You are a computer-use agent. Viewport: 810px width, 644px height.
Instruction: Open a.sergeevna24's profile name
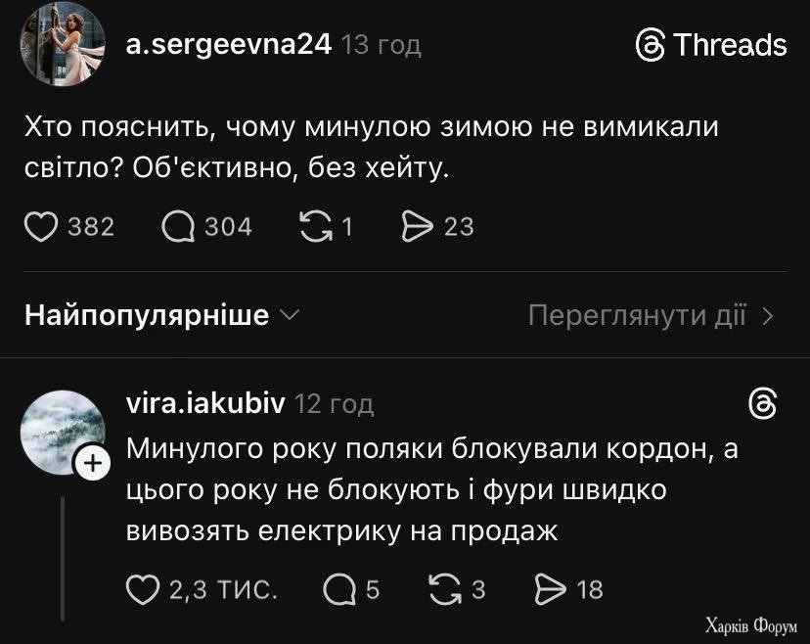227,43
